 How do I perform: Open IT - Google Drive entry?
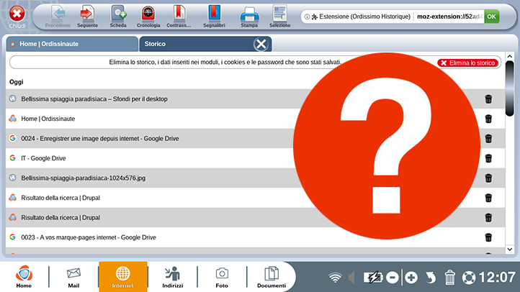coord(43,158)
